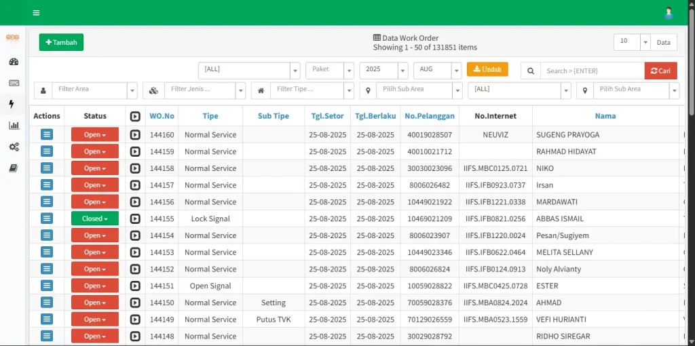This screenshot has height=346, width=695.
Task: Open the bar chart sidebar icon
Action: coord(14,126)
